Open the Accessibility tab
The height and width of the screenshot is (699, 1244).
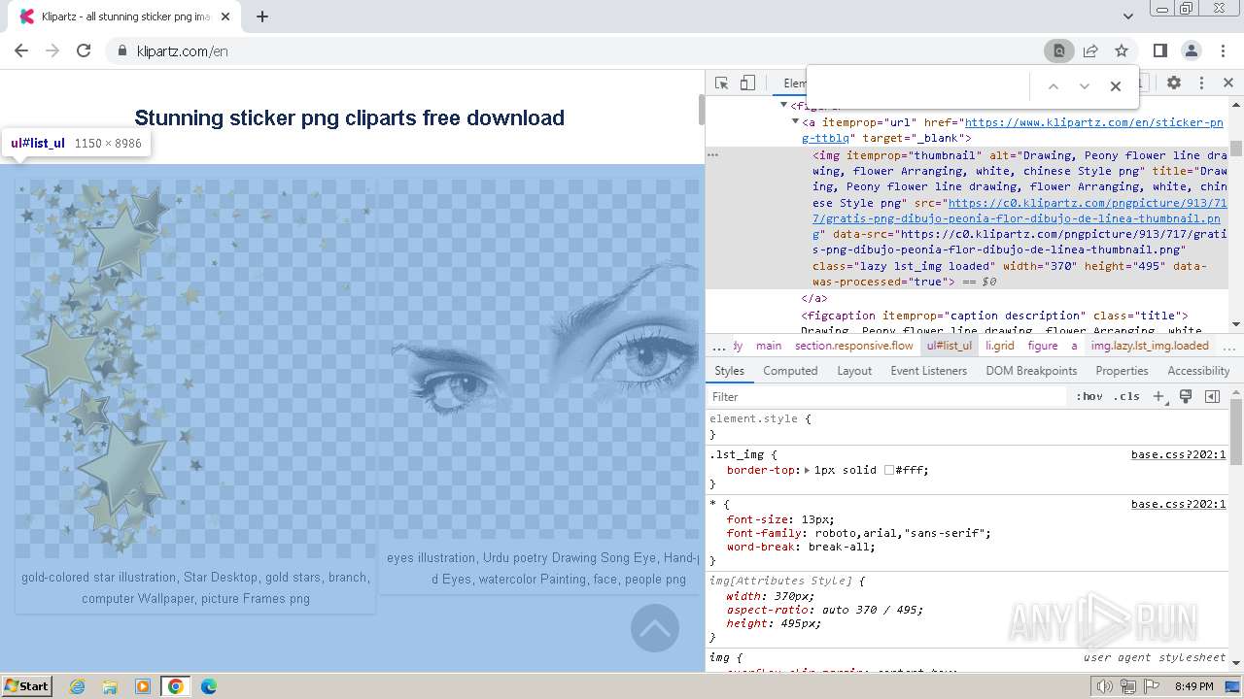coord(1198,371)
